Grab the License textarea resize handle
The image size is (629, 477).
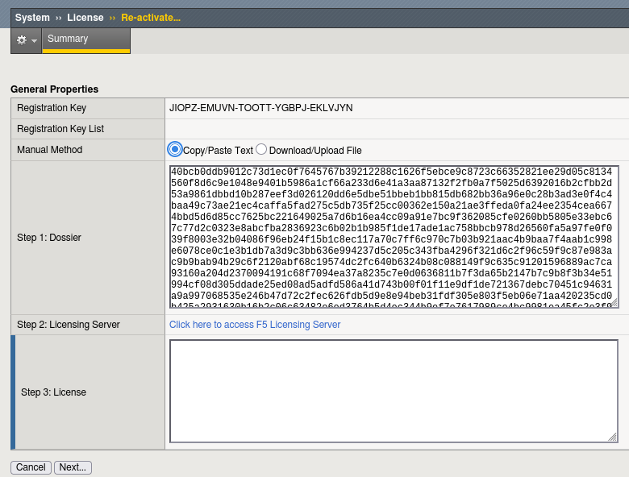(x=613, y=438)
